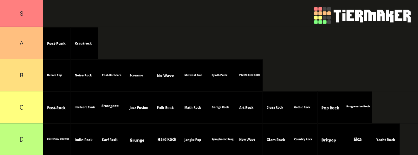Click the yellow B tier label
Image resolution: width=418 pixels, height=155 pixels.
click(x=21, y=75)
